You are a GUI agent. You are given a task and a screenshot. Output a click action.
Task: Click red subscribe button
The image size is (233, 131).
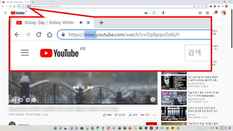click(151, 124)
